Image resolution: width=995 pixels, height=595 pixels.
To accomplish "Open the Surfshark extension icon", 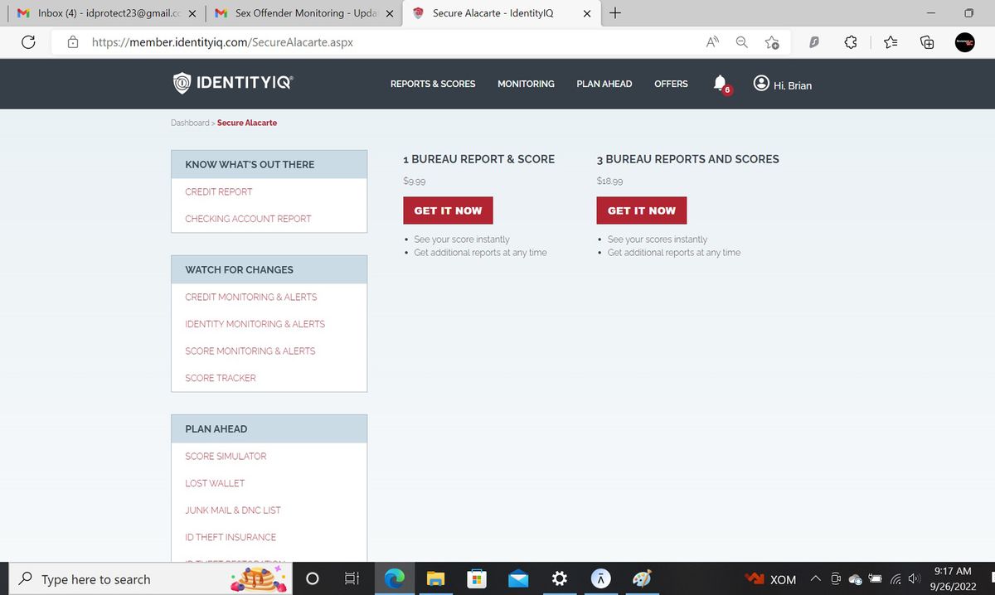I will [813, 41].
